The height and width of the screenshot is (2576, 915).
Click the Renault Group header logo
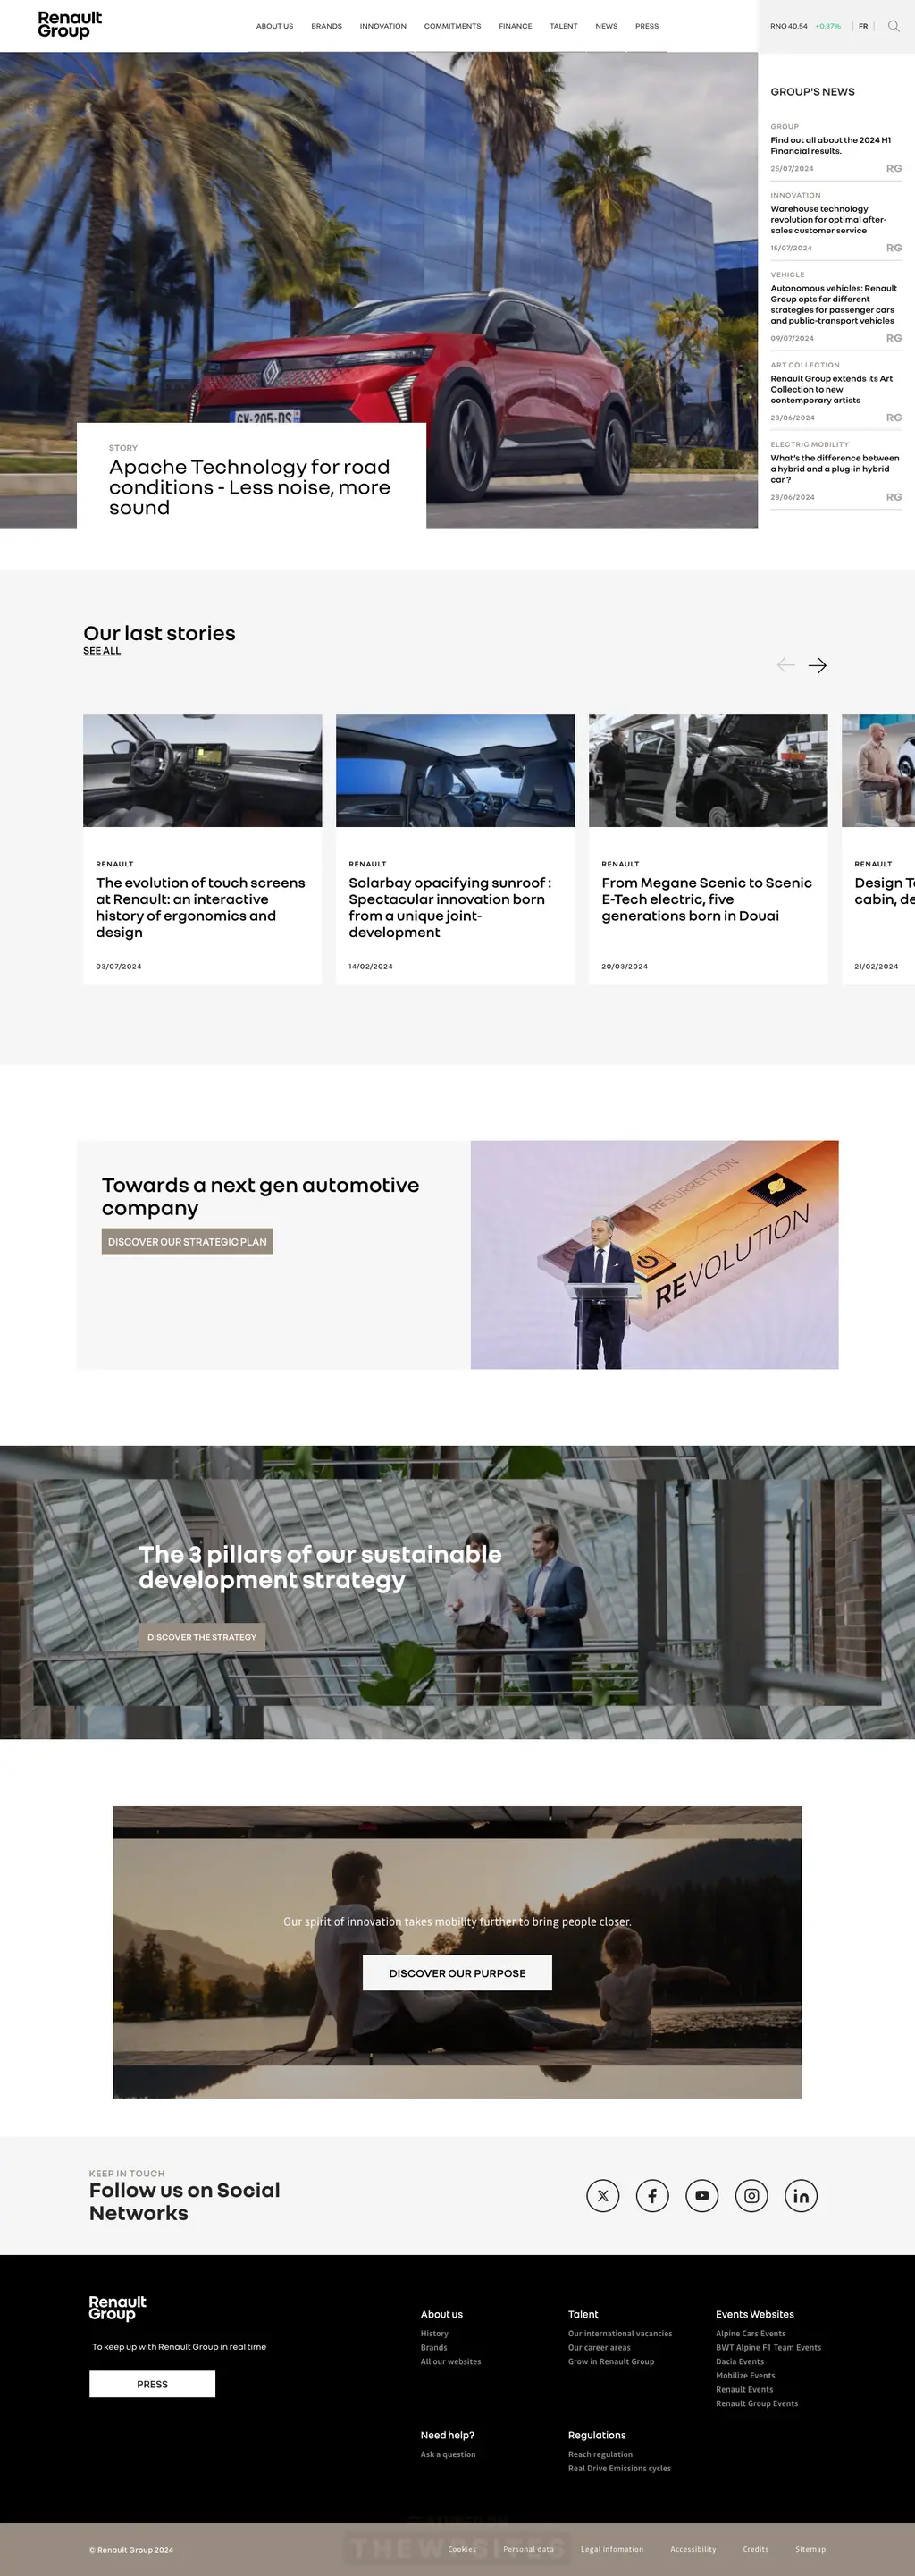point(70,25)
